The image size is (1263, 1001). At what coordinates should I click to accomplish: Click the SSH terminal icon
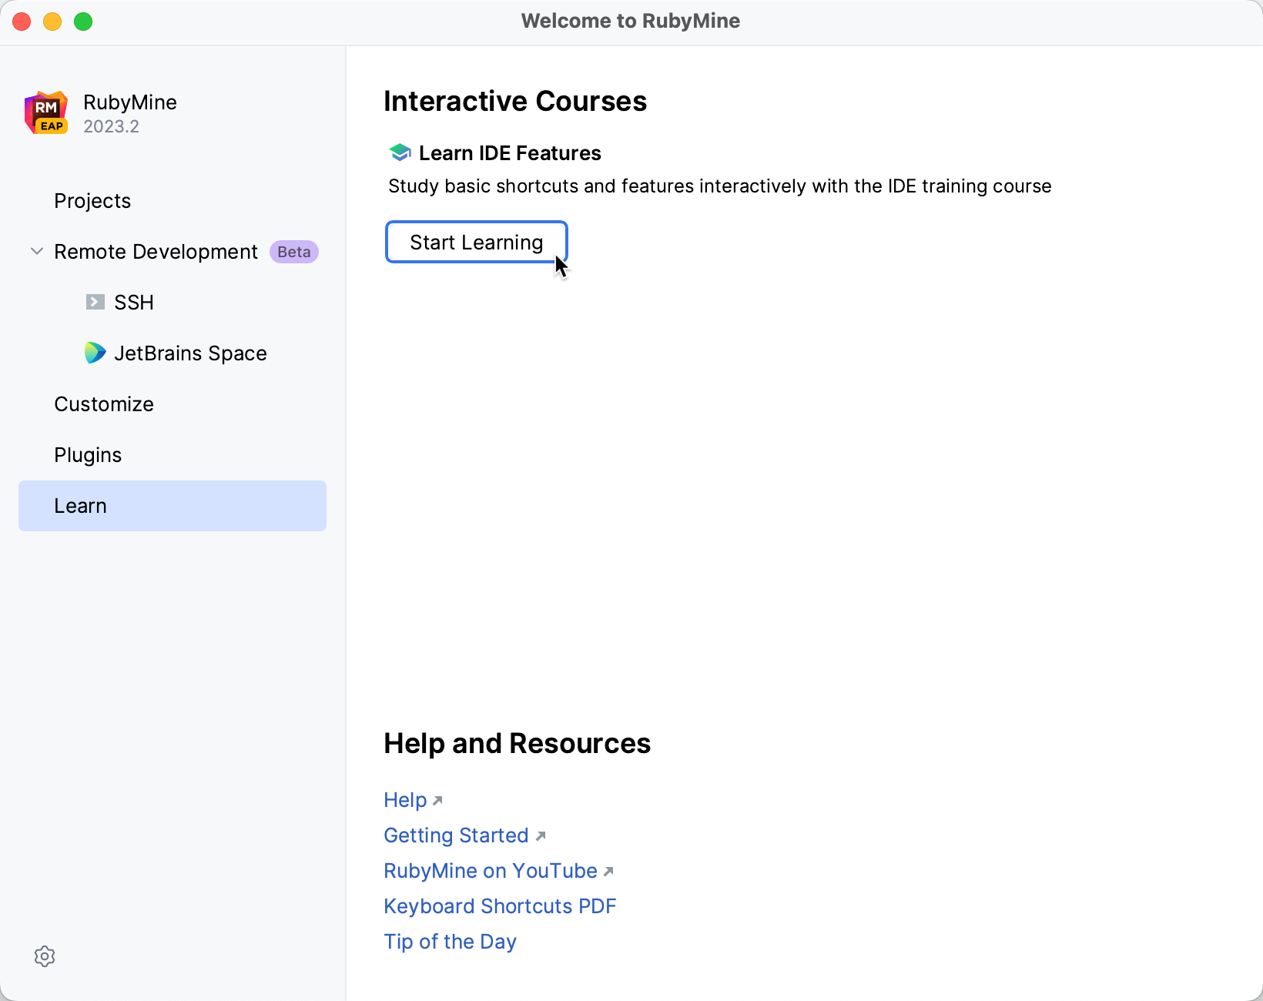(95, 302)
